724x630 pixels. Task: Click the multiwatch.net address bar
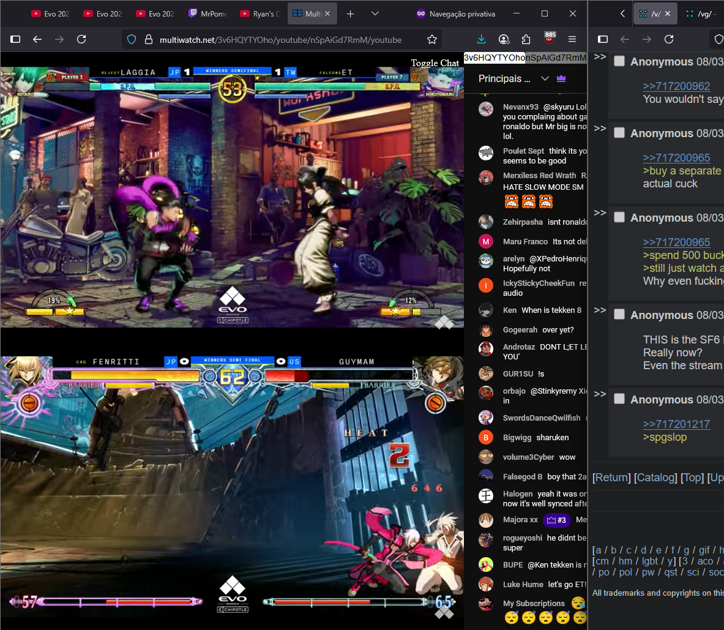[x=280, y=40]
